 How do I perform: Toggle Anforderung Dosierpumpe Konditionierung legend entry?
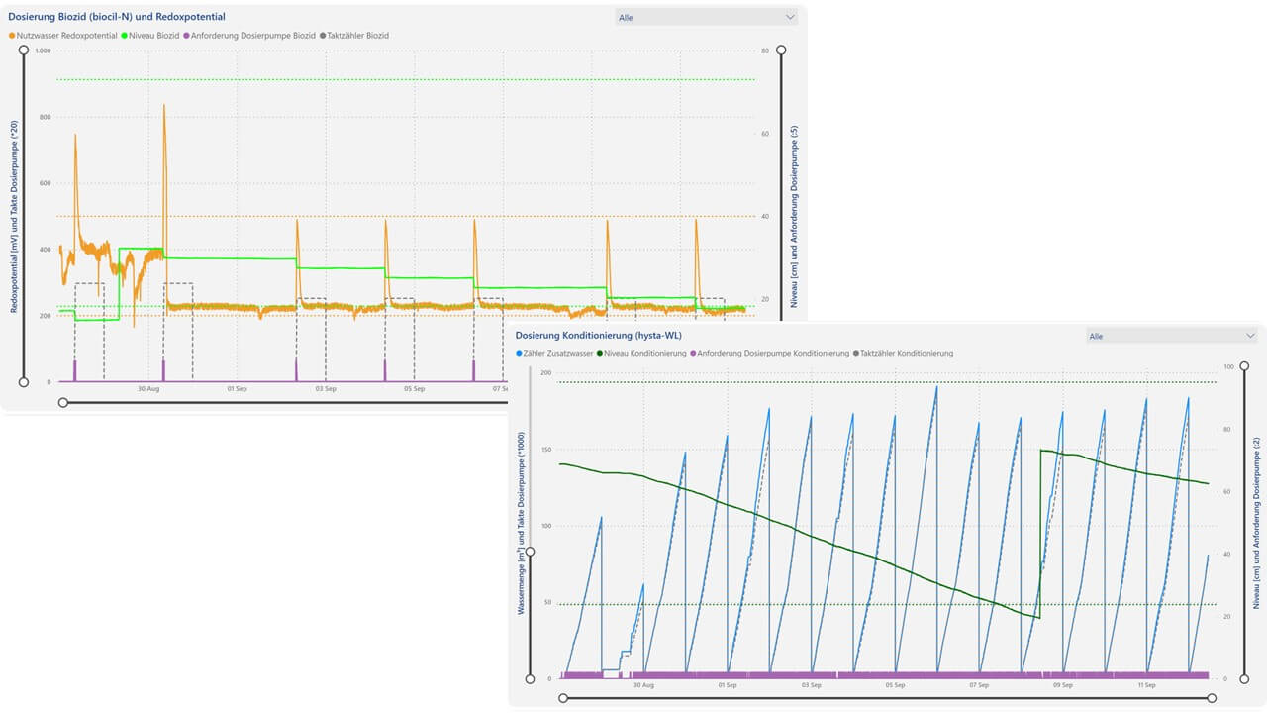point(770,353)
